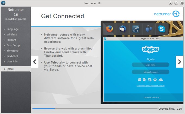This screenshot has width=185, height=114.
Task: Advance to the next slide with right arrow
Action: coord(180,62)
